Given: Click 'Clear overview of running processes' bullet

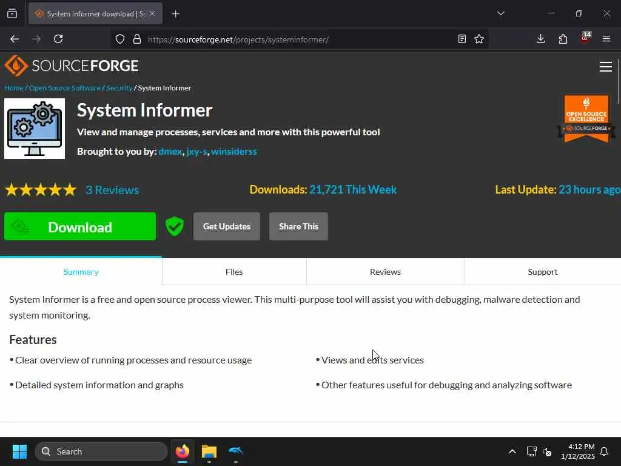Looking at the screenshot, I should point(133,360).
